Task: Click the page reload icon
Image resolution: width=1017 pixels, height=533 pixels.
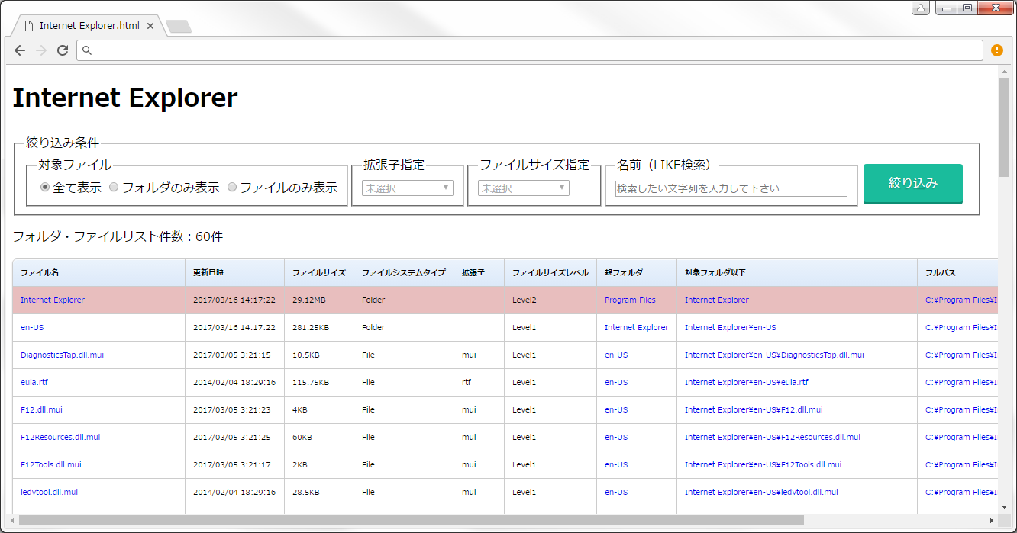Action: click(x=63, y=50)
